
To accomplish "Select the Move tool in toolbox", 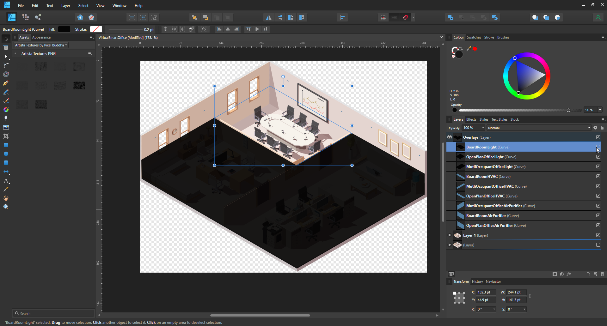I will point(6,39).
